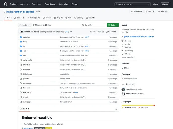The width and height of the screenshot is (173, 129).
Task: Open the #35 pull request link
Action: pos(76,93)
